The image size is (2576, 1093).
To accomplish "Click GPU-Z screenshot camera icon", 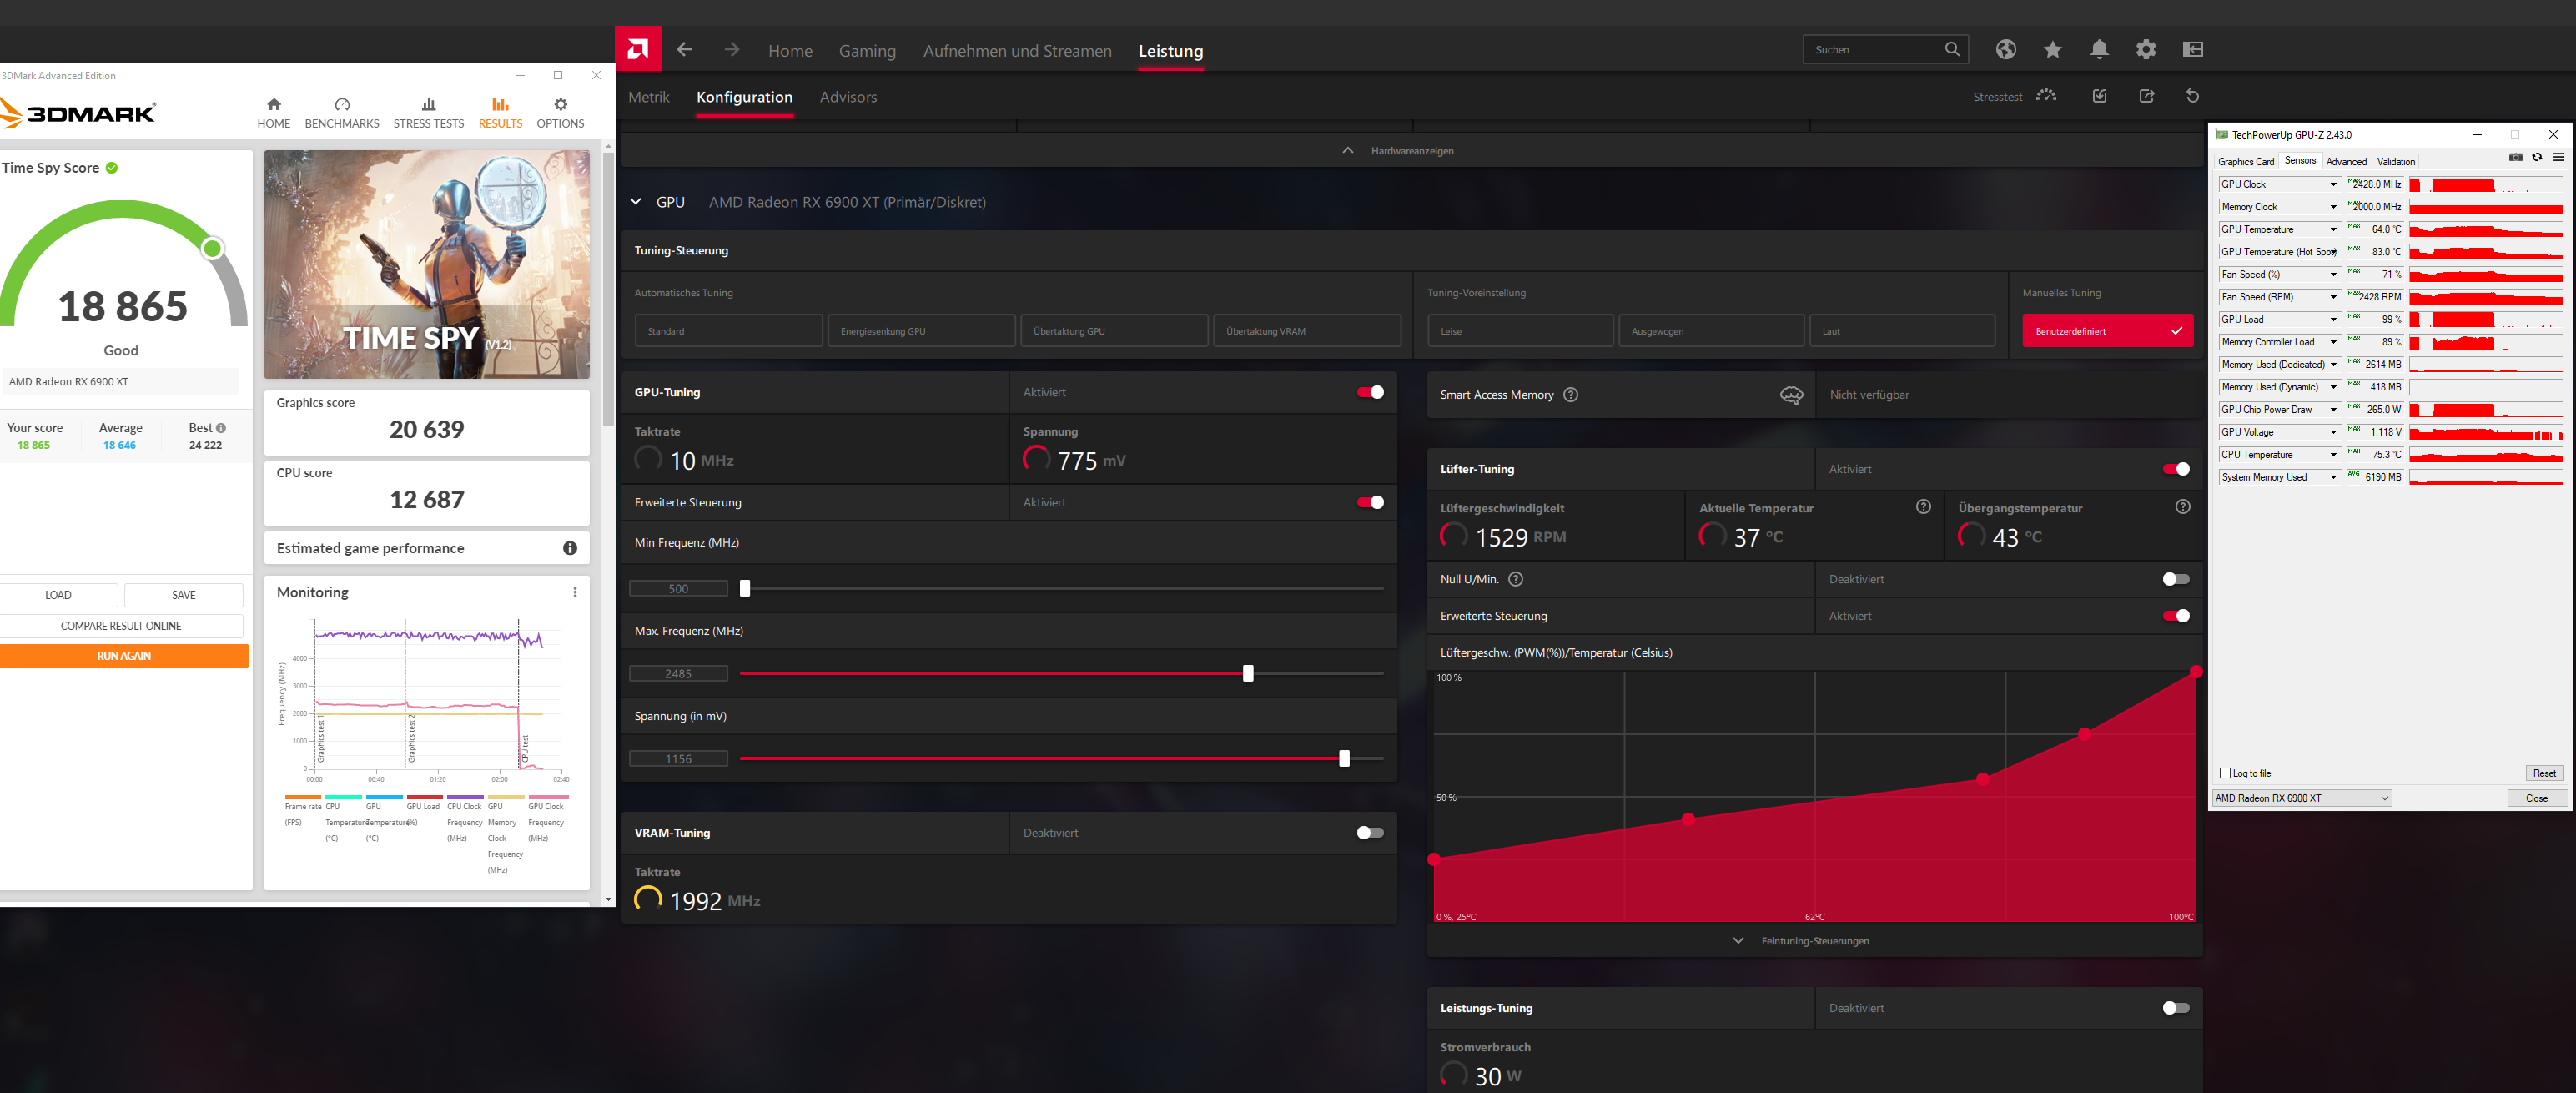I will click(2515, 157).
